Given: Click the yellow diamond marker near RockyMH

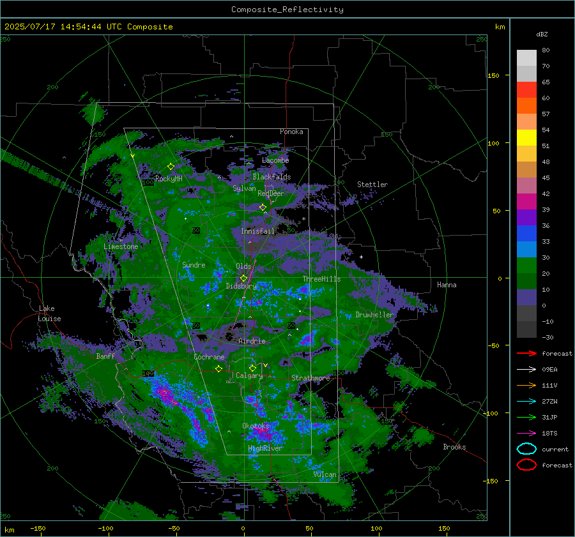Looking at the screenshot, I should tap(171, 167).
